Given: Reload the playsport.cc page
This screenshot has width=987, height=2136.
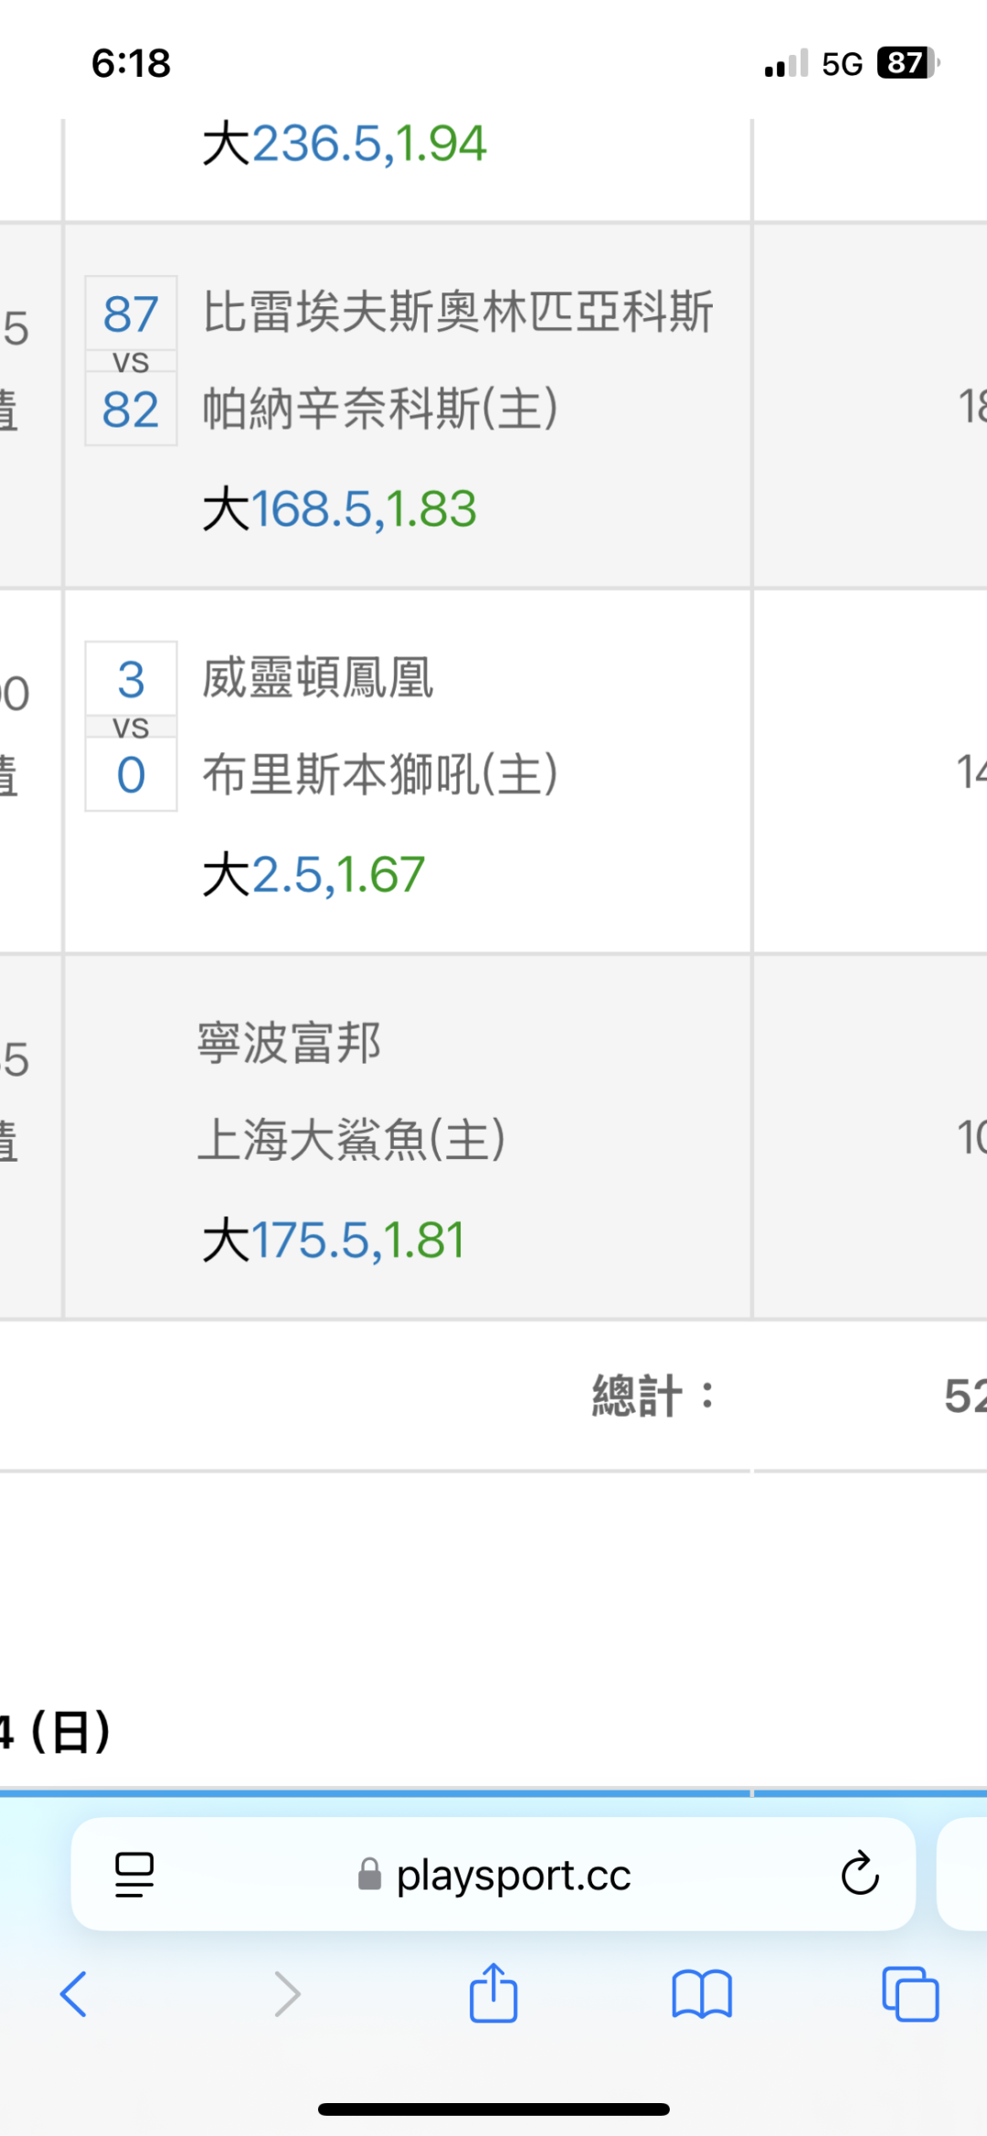Looking at the screenshot, I should (x=859, y=1874).
